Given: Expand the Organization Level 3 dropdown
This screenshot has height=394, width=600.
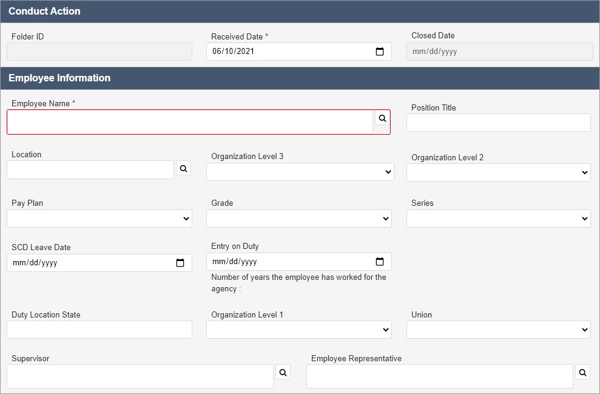Looking at the screenshot, I should point(300,172).
